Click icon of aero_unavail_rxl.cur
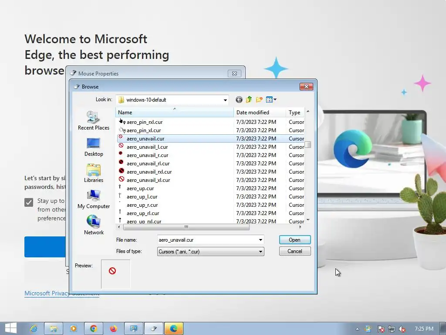Screen dimensions: 446x335 pos(122,171)
